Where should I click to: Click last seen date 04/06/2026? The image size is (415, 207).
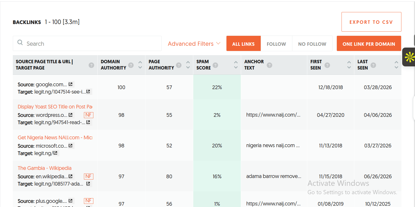pos(378,115)
